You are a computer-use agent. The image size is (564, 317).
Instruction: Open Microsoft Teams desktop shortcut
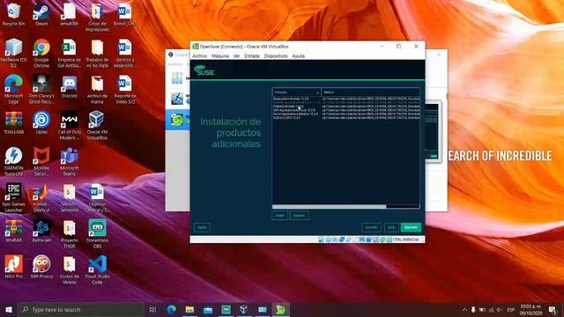click(x=69, y=161)
